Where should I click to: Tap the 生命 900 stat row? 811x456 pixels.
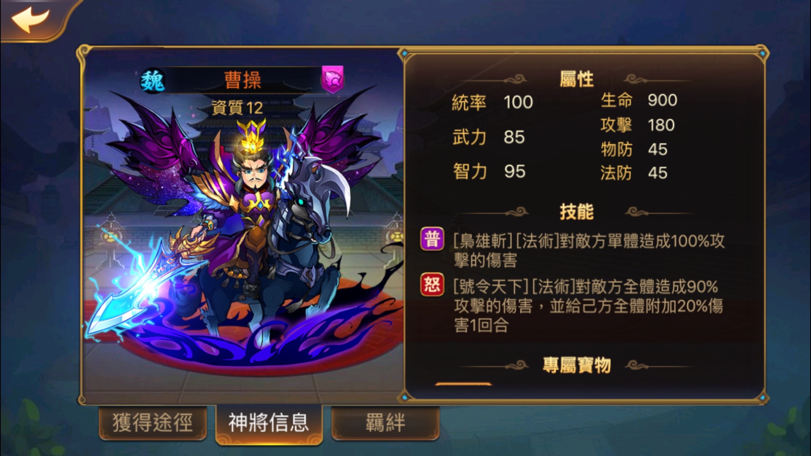(639, 100)
